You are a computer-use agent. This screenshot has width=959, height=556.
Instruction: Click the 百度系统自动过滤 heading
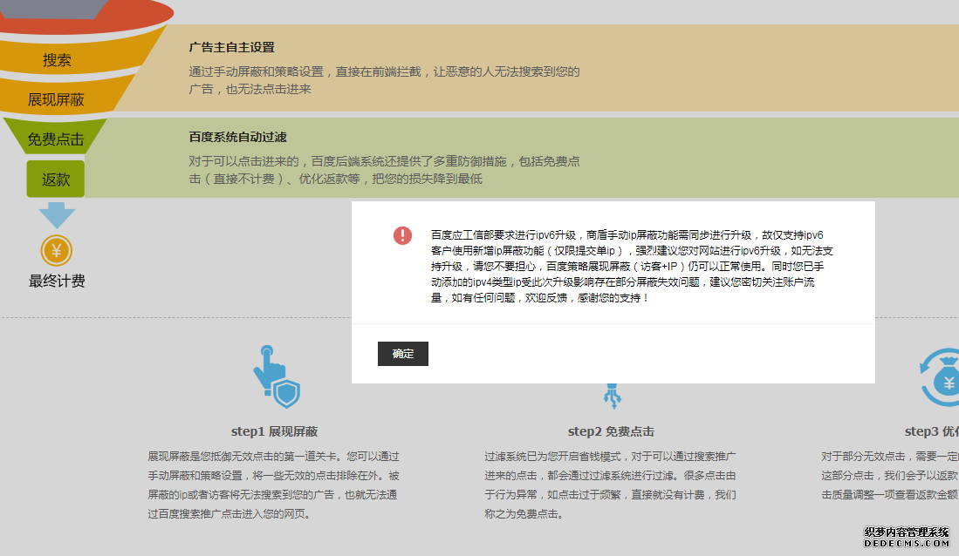click(237, 137)
